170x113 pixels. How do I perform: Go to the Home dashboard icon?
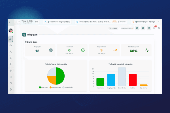point(10,39)
